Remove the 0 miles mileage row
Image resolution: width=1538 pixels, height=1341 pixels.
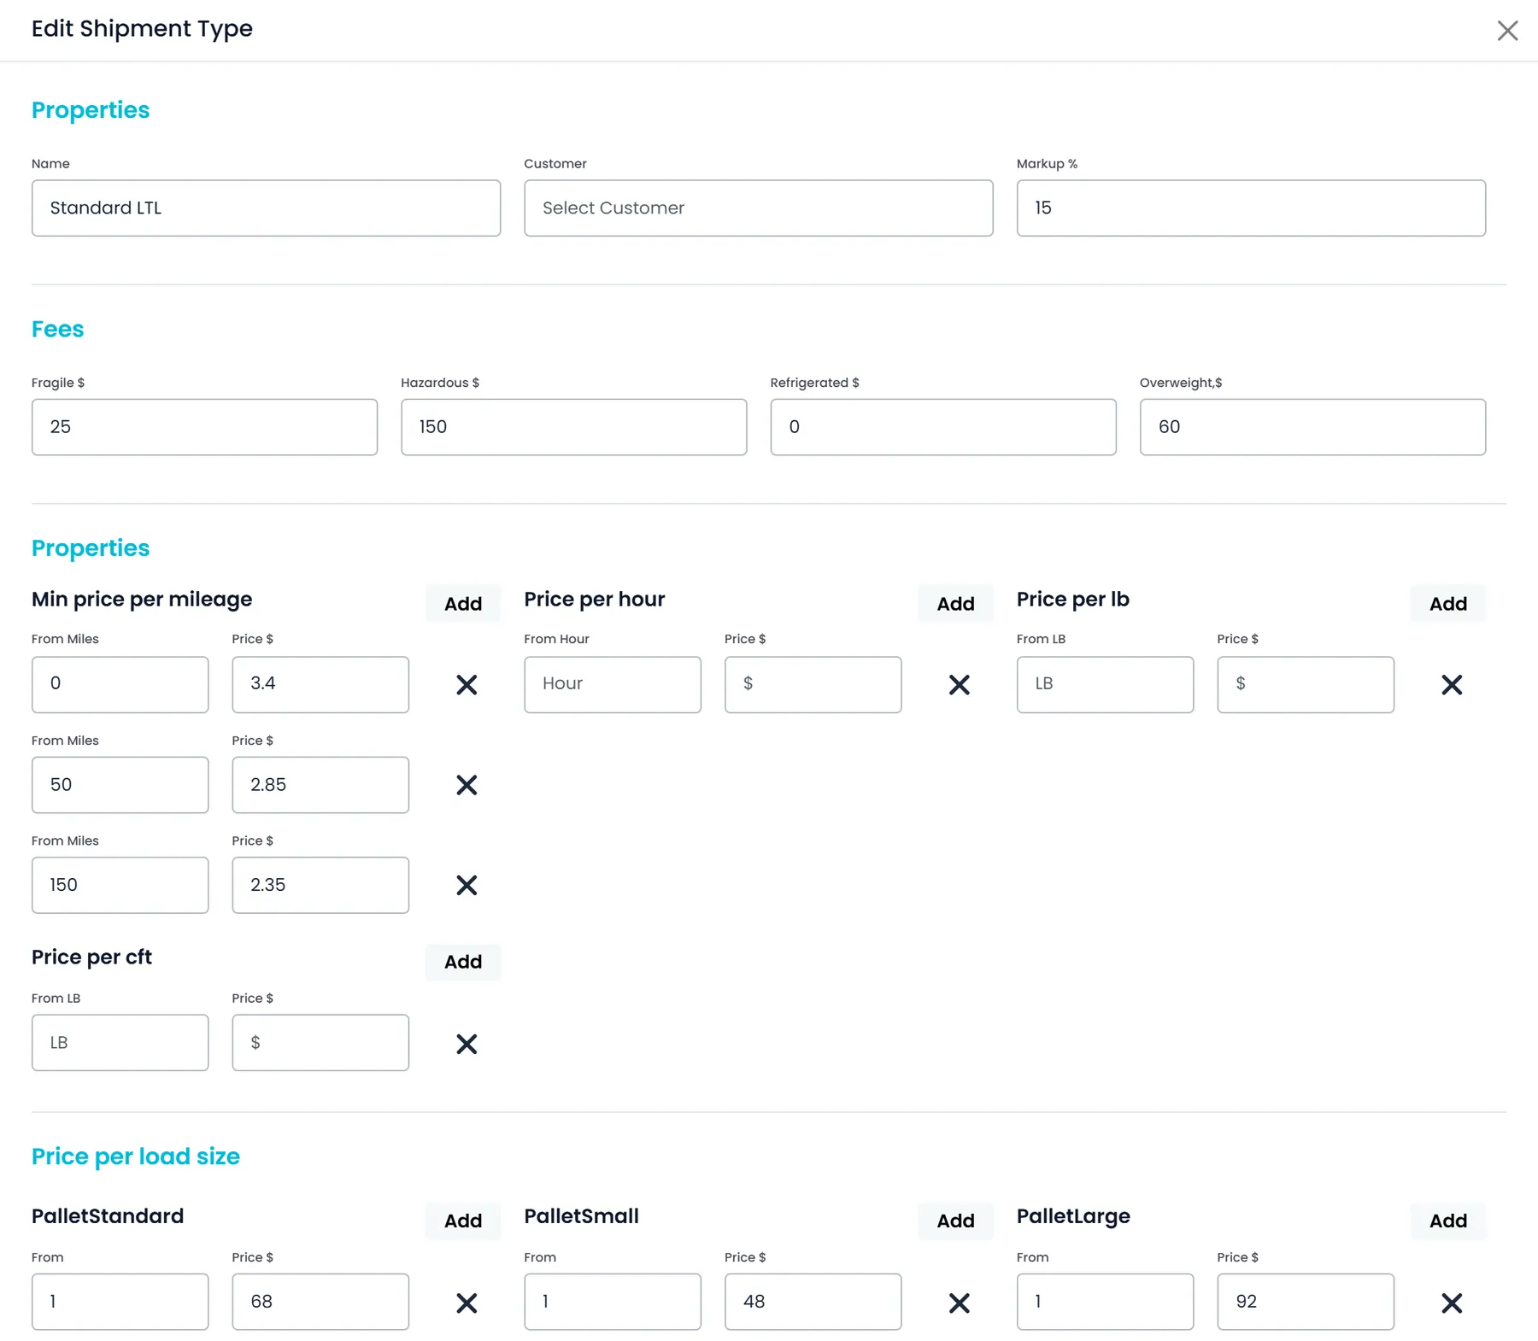[467, 684]
